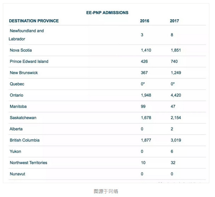Select the Alberta row label

[16, 129]
